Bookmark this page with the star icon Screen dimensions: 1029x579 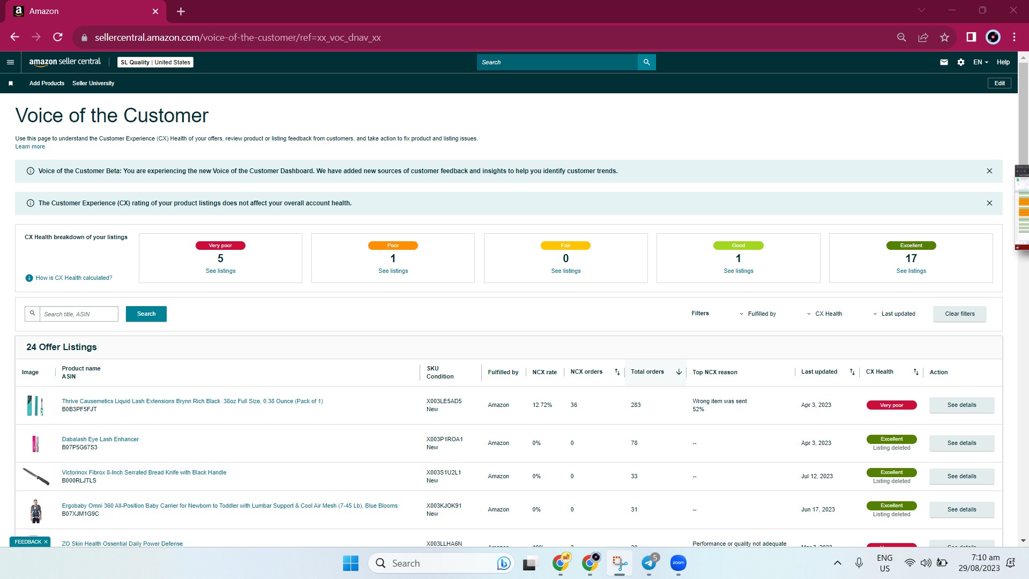(x=944, y=37)
